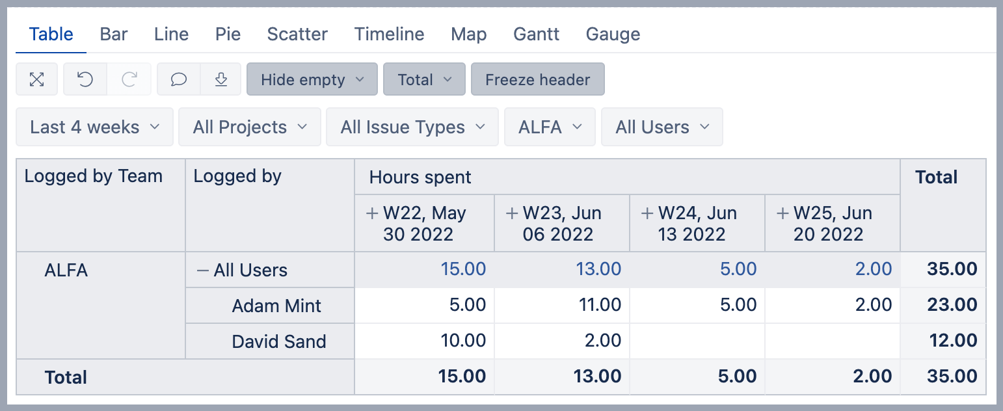Screen dimensions: 1003x411
Task: Open the Last 4 weeks filter
Action: [94, 127]
